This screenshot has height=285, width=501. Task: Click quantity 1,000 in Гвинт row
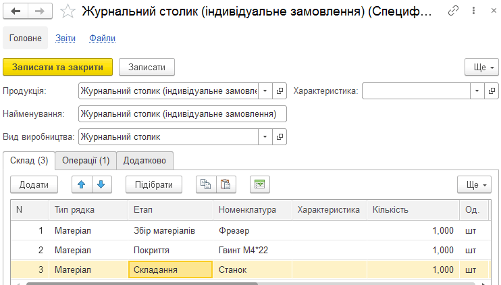pos(413,250)
